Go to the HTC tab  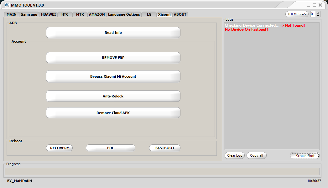coord(65,14)
